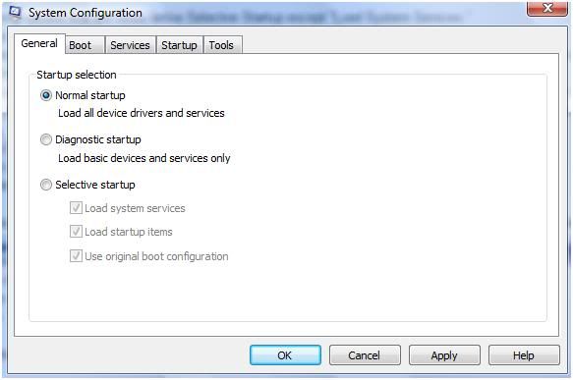Toggle the Load startup items checkbox
The height and width of the screenshot is (380, 573).
(x=76, y=232)
